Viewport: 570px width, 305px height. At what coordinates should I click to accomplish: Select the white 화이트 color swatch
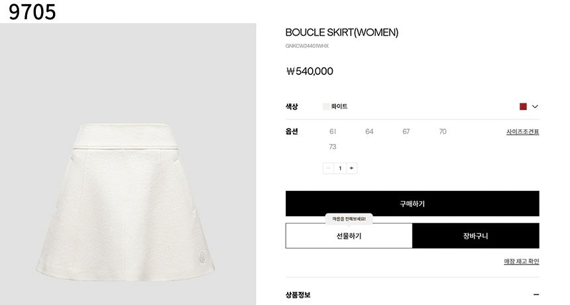click(x=326, y=107)
